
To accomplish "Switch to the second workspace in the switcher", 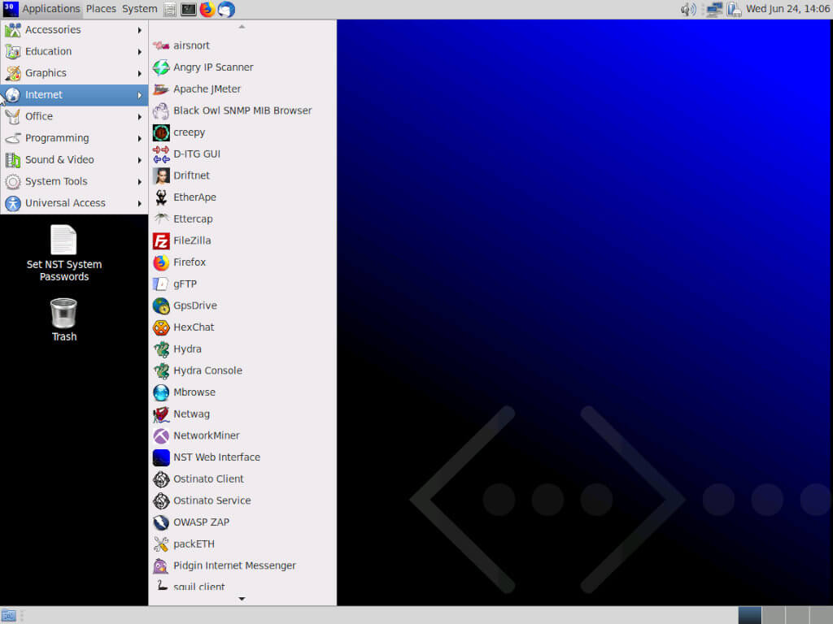I will [x=773, y=614].
